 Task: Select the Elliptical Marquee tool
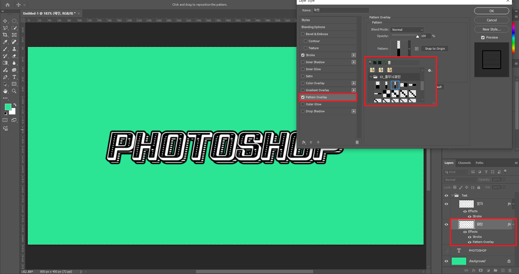tap(14, 21)
